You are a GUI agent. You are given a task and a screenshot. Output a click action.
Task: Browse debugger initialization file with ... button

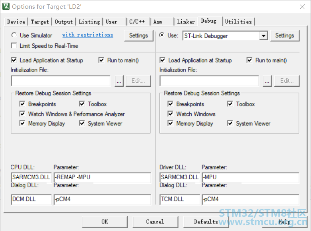(x=267, y=81)
